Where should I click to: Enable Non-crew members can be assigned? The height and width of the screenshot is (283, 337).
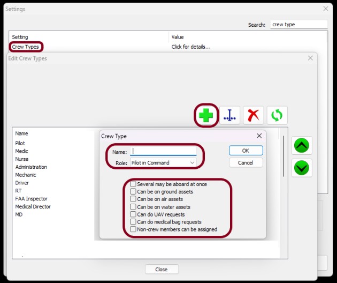tap(133, 229)
